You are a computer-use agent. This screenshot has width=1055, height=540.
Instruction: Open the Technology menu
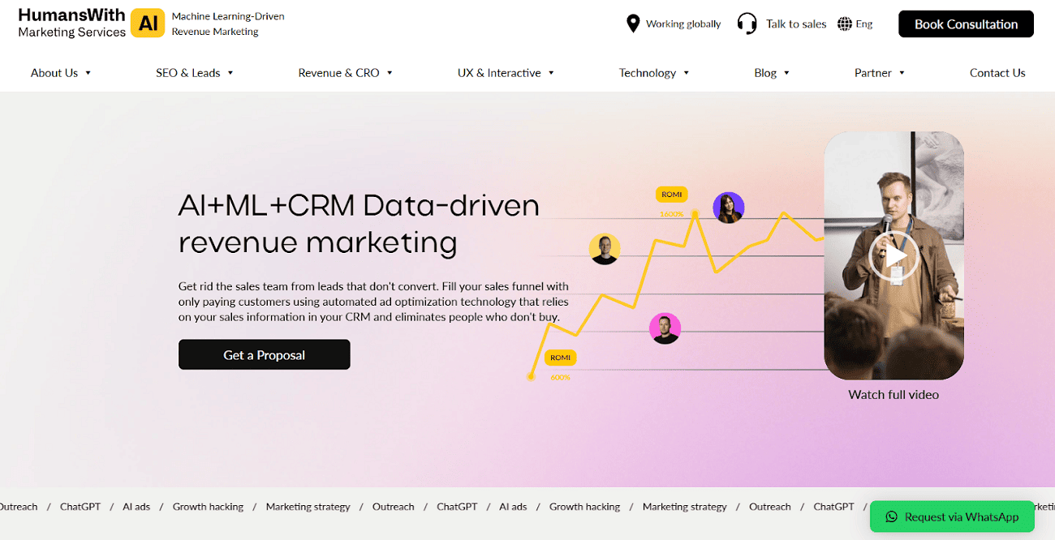[x=654, y=73]
